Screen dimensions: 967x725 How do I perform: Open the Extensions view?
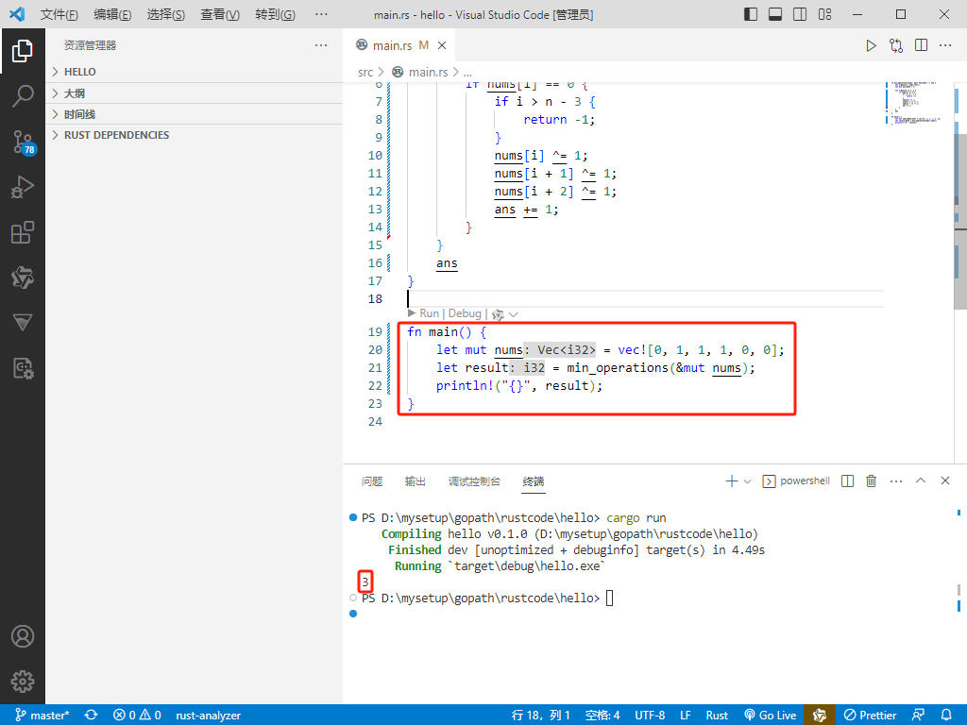[23, 232]
